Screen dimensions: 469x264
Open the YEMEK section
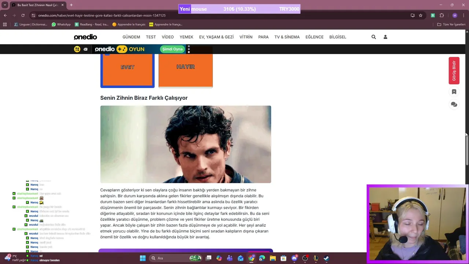(187, 37)
